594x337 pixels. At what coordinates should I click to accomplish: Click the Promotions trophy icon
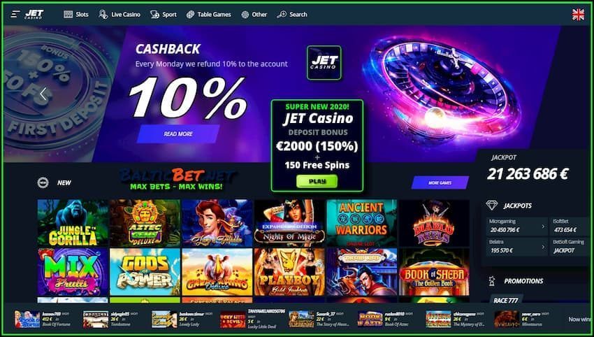[x=492, y=281]
